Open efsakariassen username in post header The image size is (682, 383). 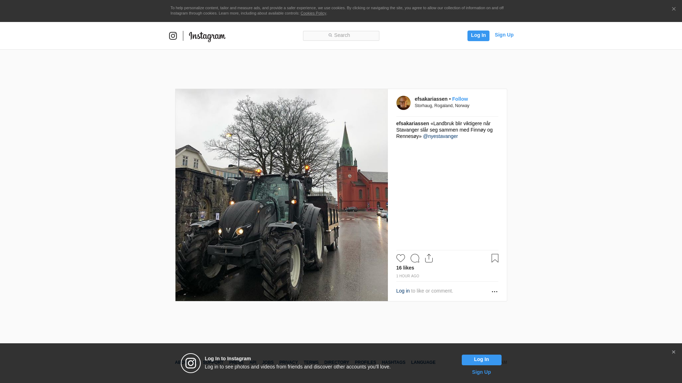tap(431, 99)
